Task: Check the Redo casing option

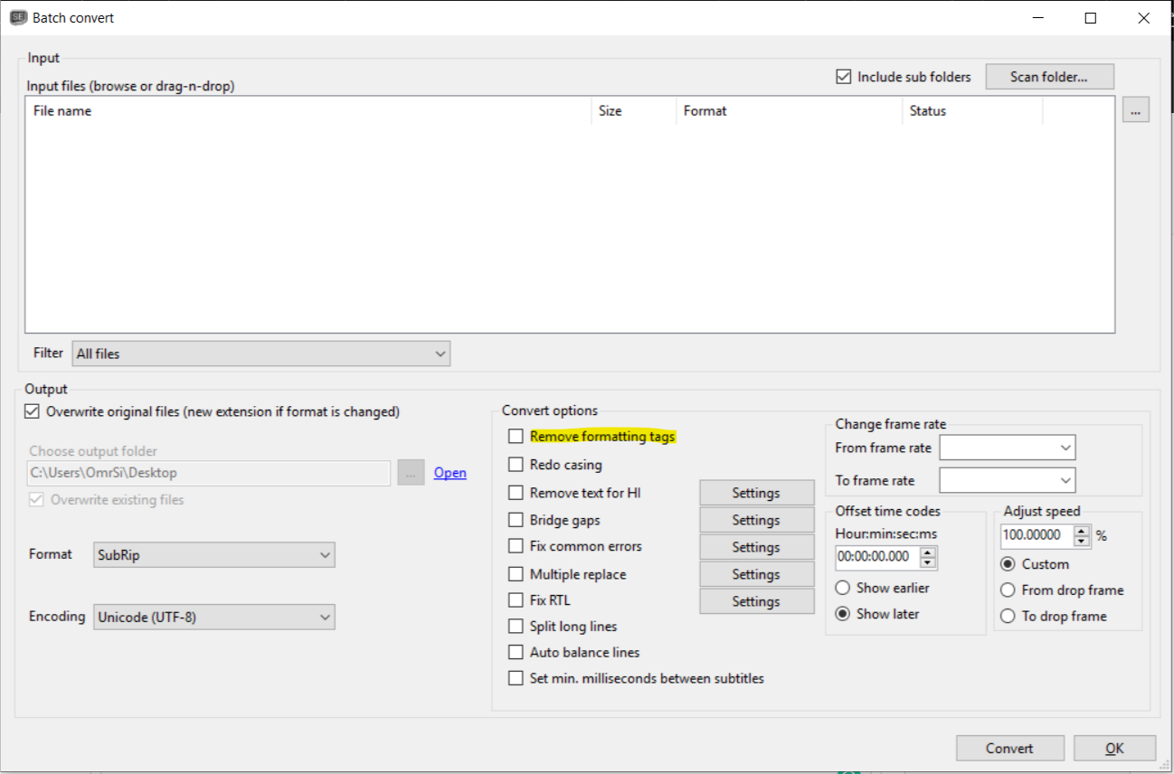Action: (x=516, y=464)
